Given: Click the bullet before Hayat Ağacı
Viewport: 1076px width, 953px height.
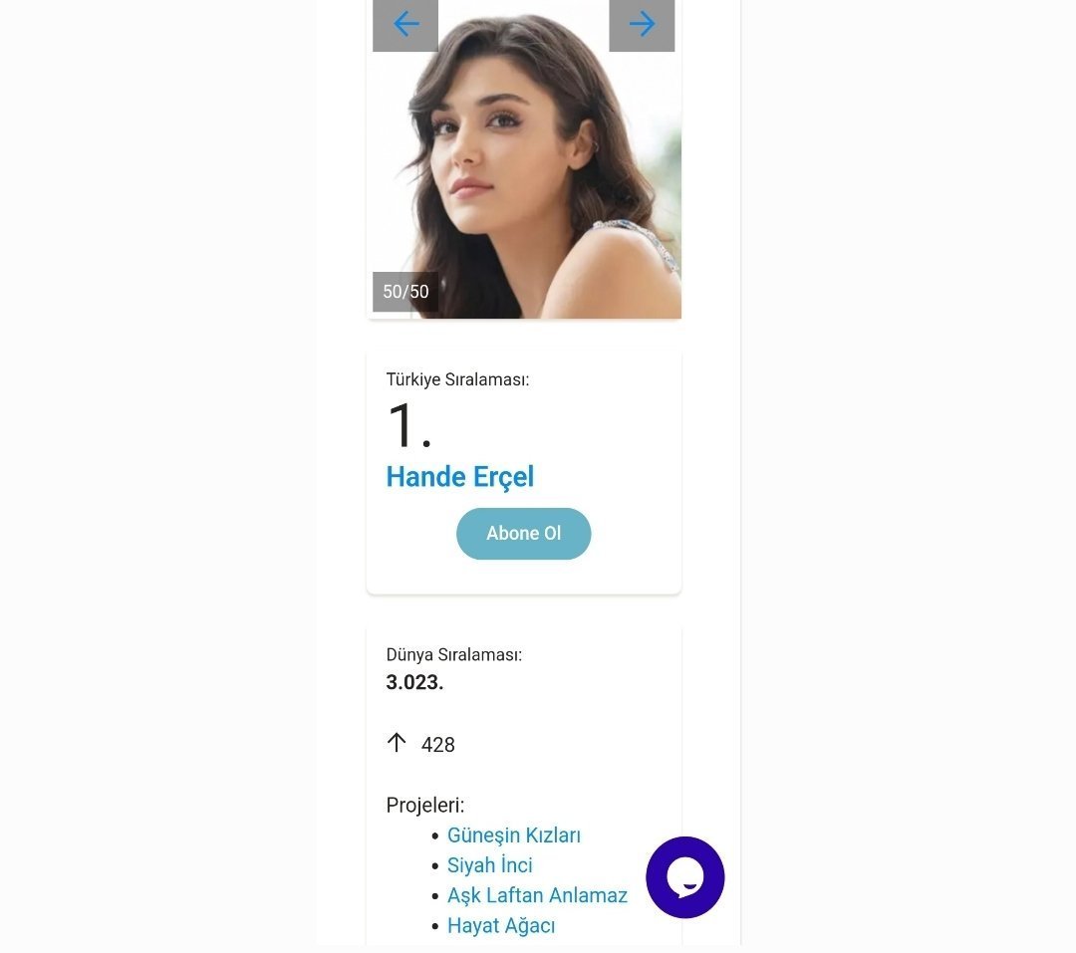Looking at the screenshot, I should pos(435,927).
